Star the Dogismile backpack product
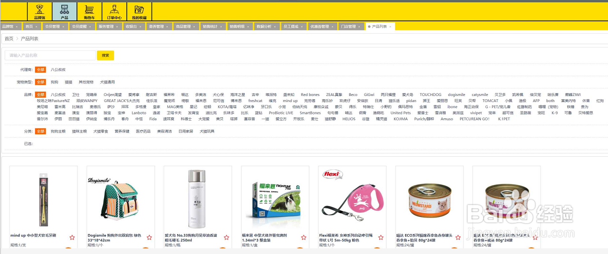This screenshot has height=254, width=608. [149, 237]
